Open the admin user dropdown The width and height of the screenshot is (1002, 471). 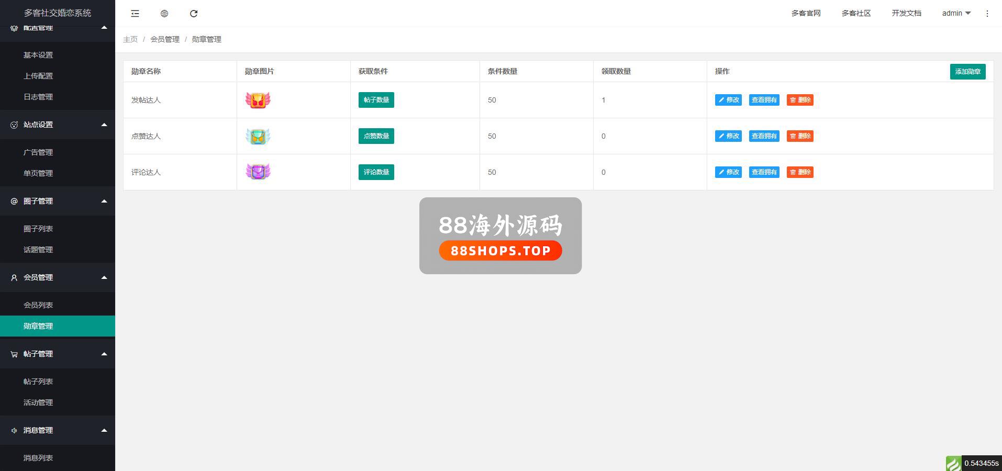tap(956, 13)
